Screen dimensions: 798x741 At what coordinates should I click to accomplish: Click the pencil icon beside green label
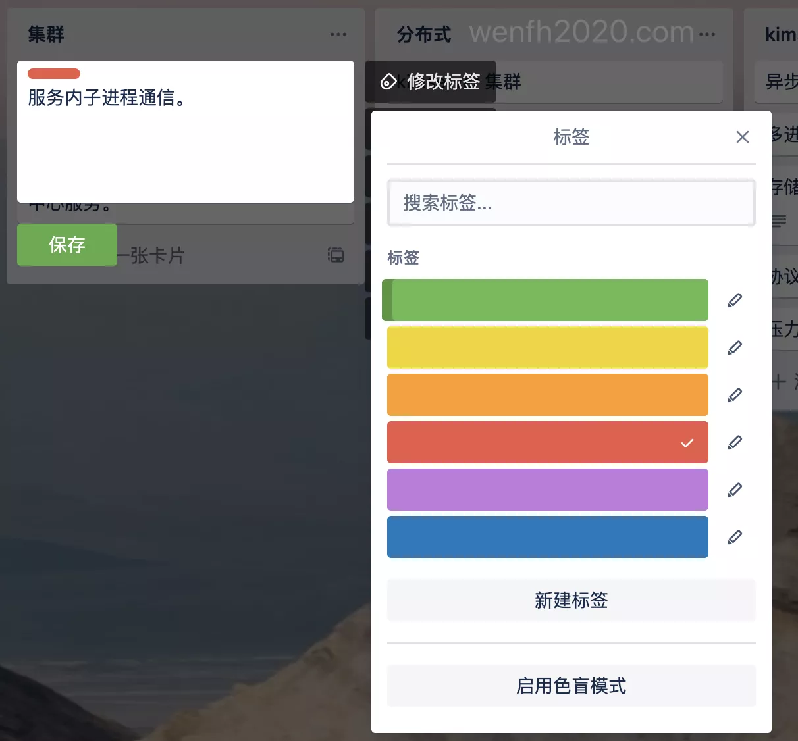coord(735,300)
